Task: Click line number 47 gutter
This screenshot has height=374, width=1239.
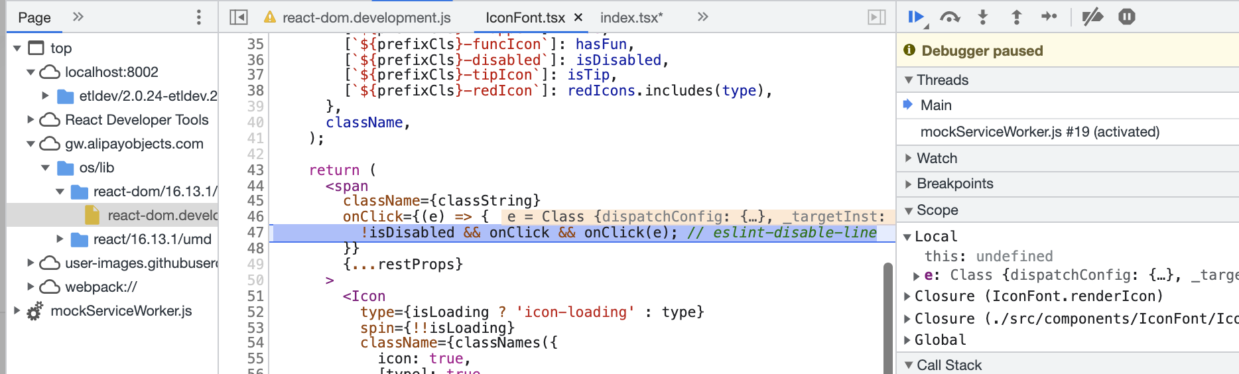Action: pyautogui.click(x=255, y=233)
